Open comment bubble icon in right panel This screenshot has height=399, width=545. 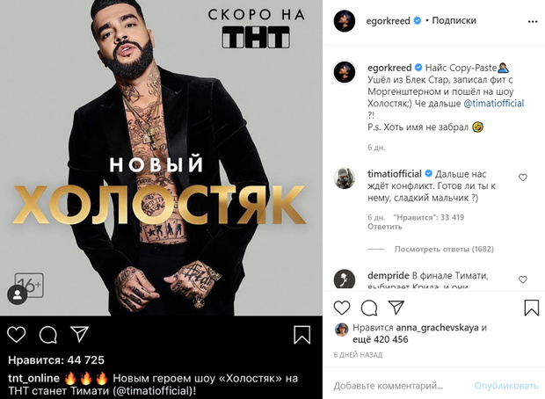pos(369,308)
